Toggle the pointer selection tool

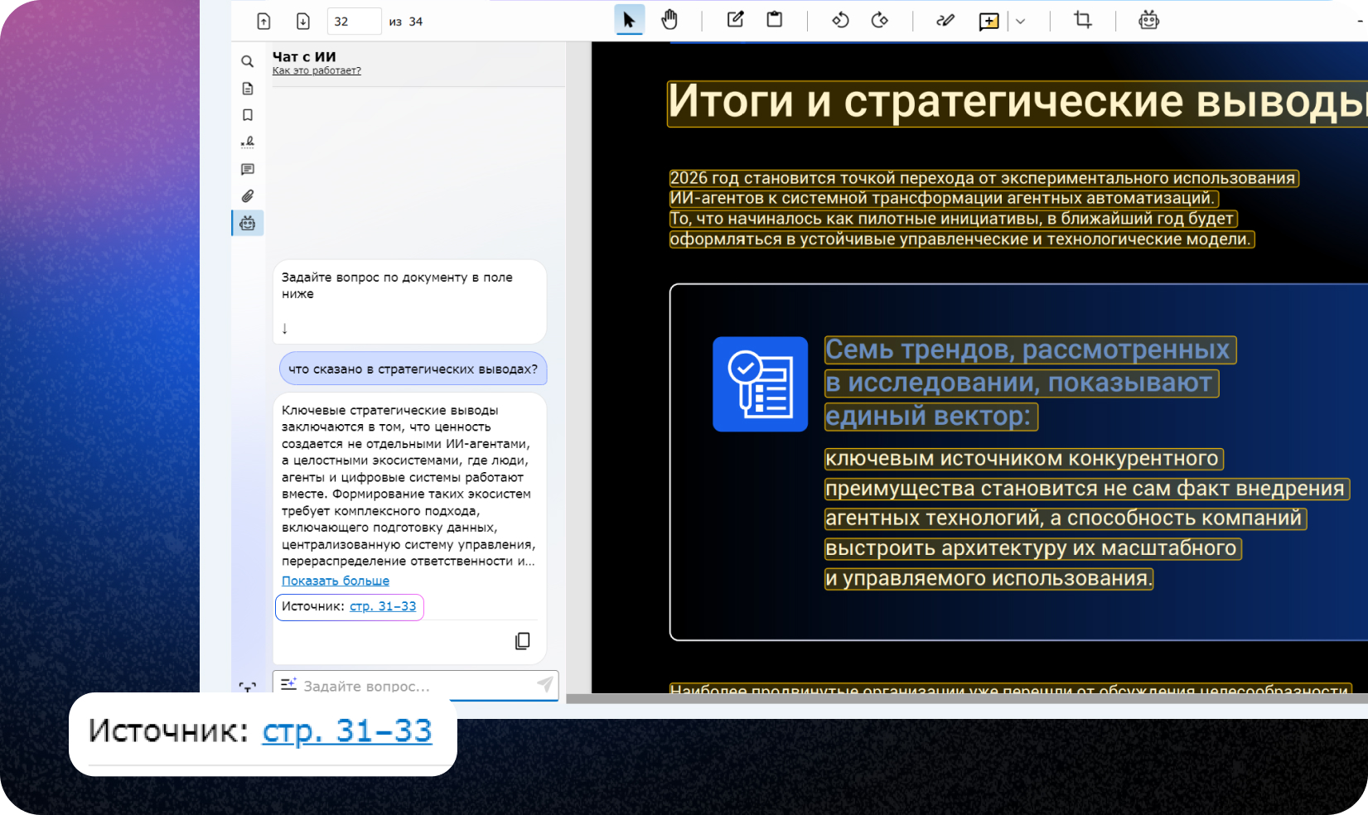630,19
